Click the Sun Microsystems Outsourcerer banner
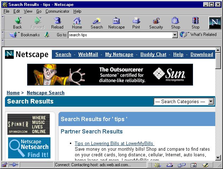The image size is (223, 169). click(110, 75)
